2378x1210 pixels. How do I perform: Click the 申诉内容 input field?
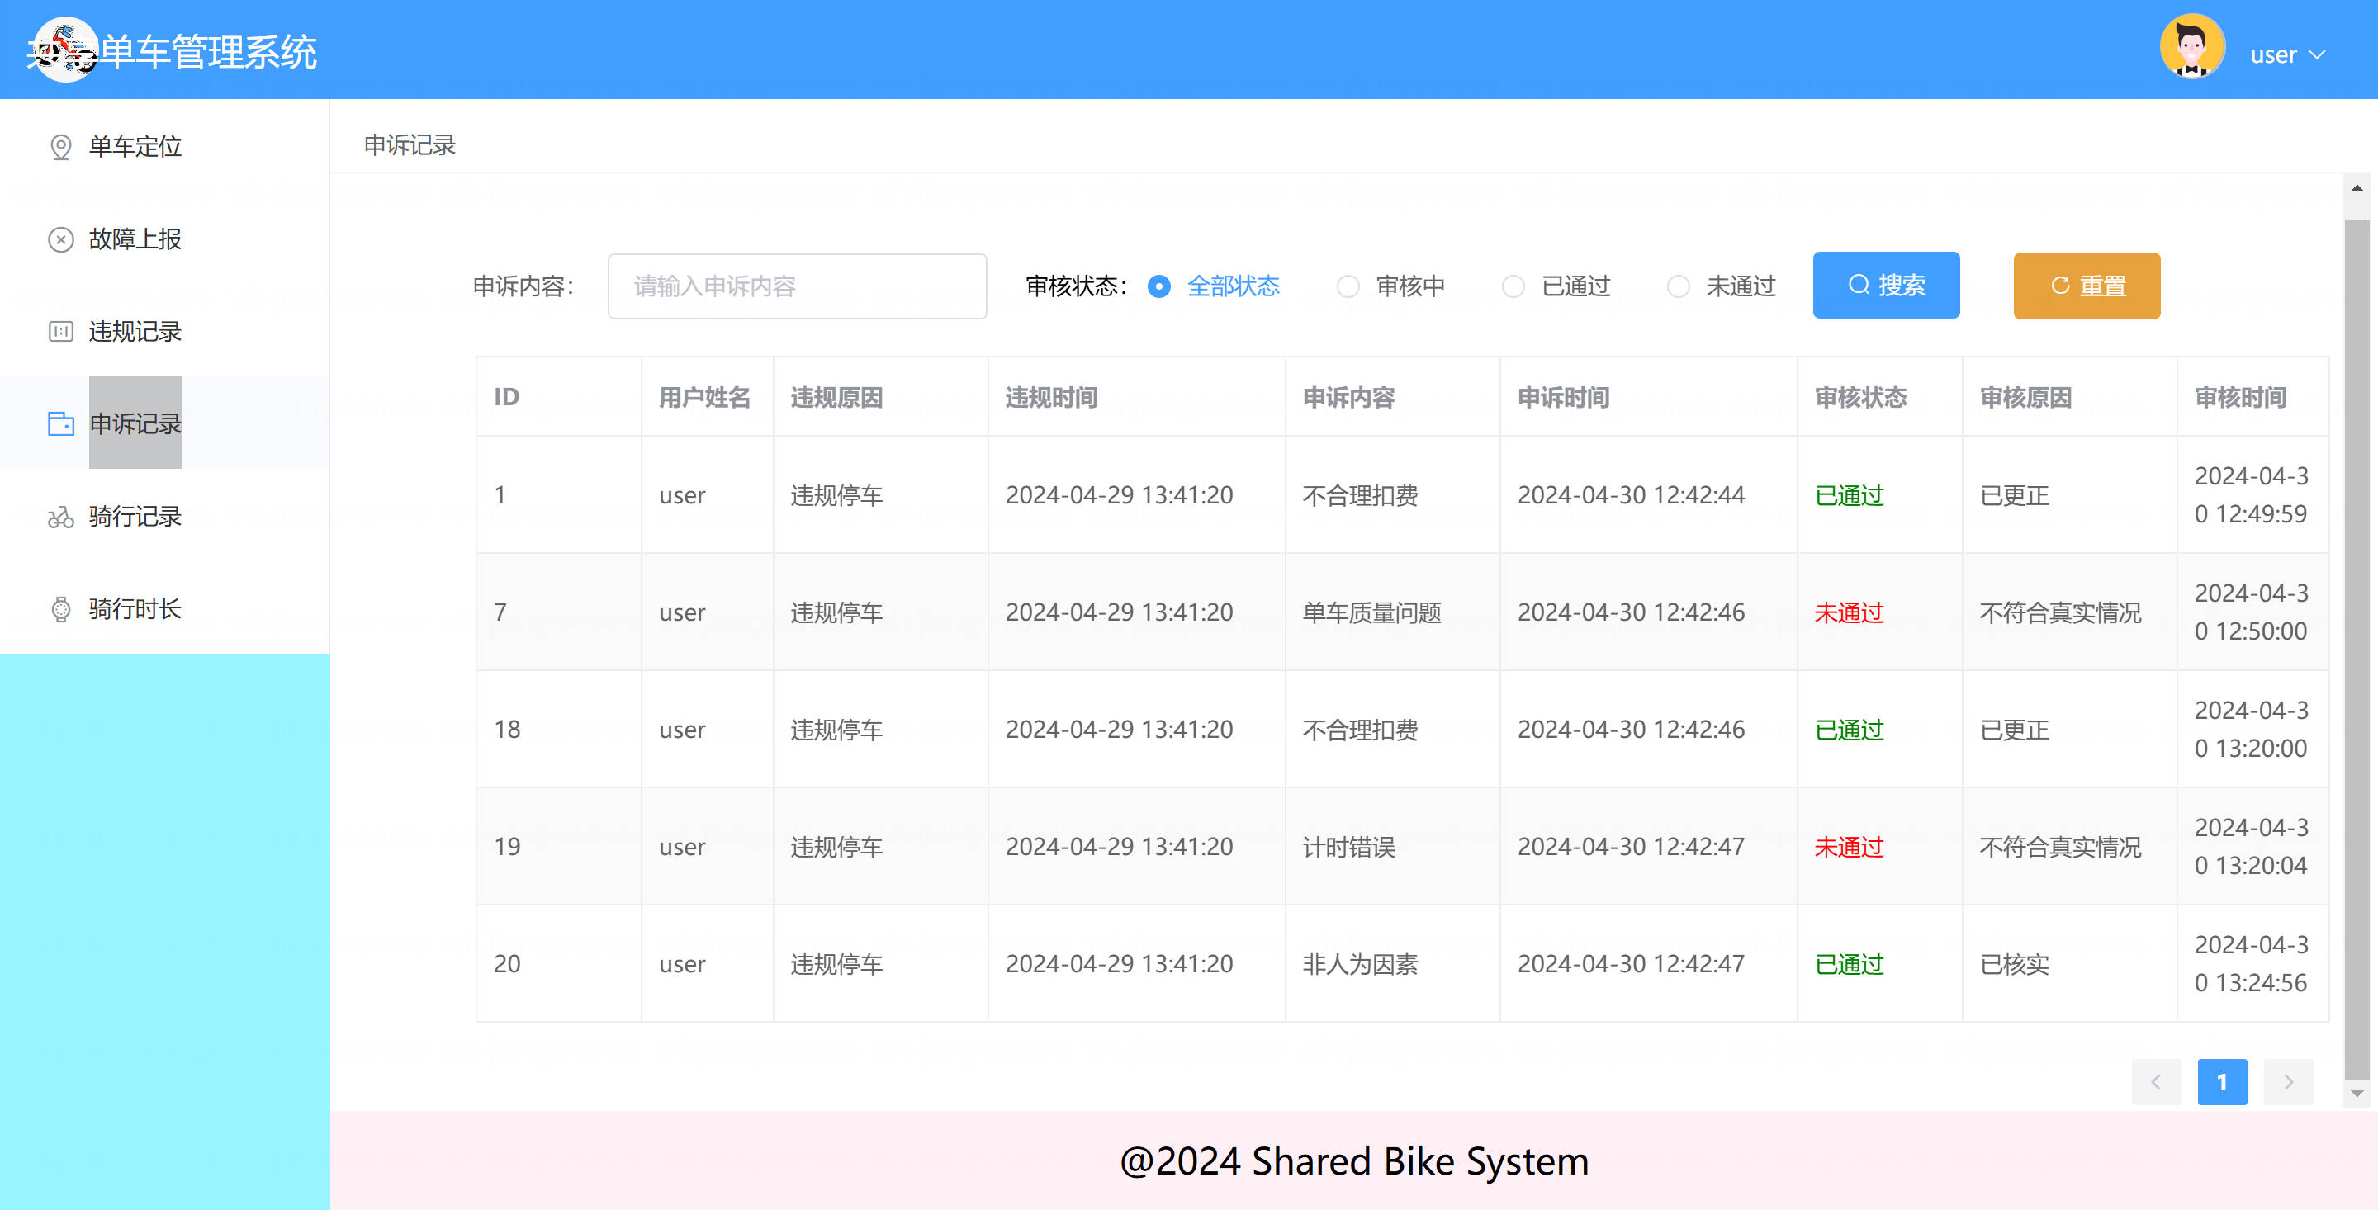(797, 286)
